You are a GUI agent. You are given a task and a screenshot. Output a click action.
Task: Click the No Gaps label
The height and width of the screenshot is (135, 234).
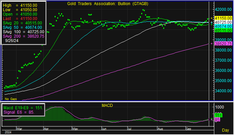11,99
